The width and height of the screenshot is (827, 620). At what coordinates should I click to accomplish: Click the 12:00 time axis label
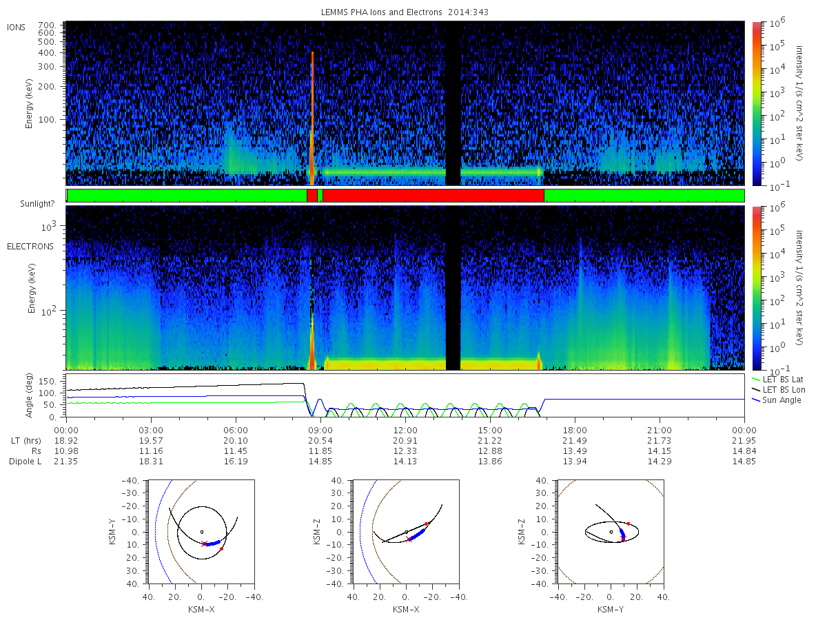tap(405, 428)
